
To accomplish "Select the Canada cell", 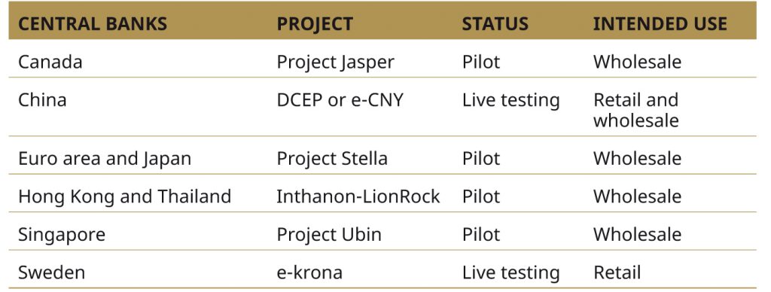I will click(x=50, y=62).
